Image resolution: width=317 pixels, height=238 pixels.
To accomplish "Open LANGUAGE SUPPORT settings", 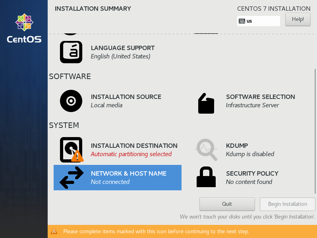I will (118, 52).
